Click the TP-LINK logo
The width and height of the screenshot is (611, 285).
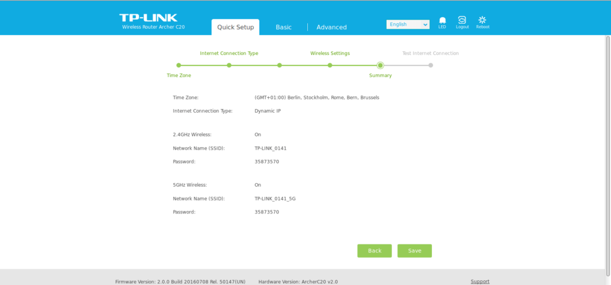pos(148,18)
